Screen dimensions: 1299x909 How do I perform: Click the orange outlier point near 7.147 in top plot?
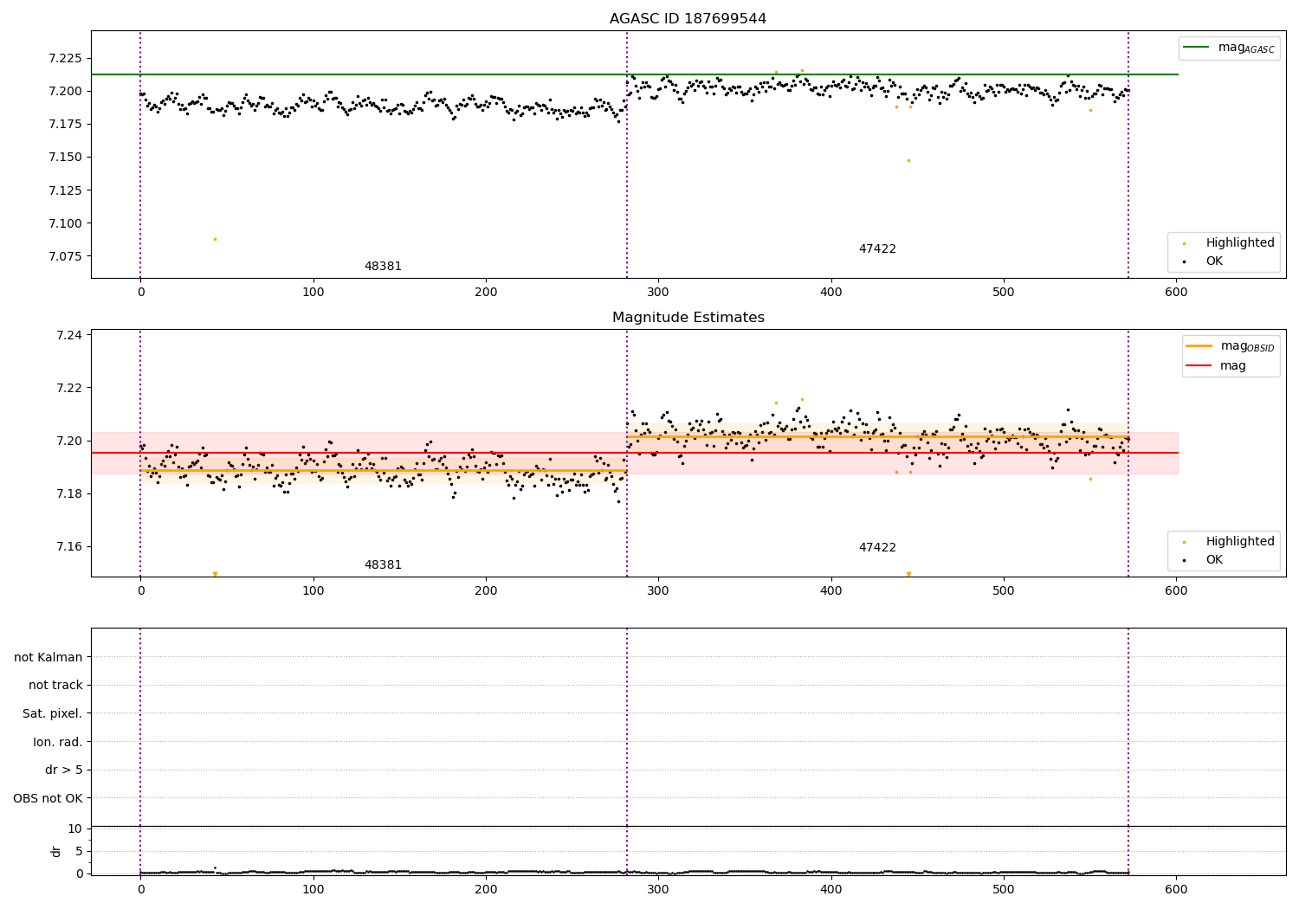pyautogui.click(x=908, y=160)
